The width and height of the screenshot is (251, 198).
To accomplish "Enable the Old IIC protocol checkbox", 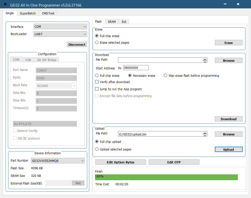I will click(x=14, y=138).
